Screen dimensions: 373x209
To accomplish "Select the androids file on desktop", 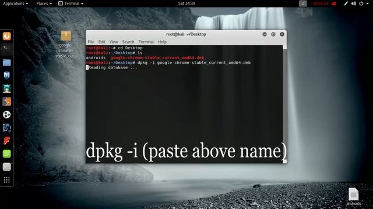I will coord(354,196).
